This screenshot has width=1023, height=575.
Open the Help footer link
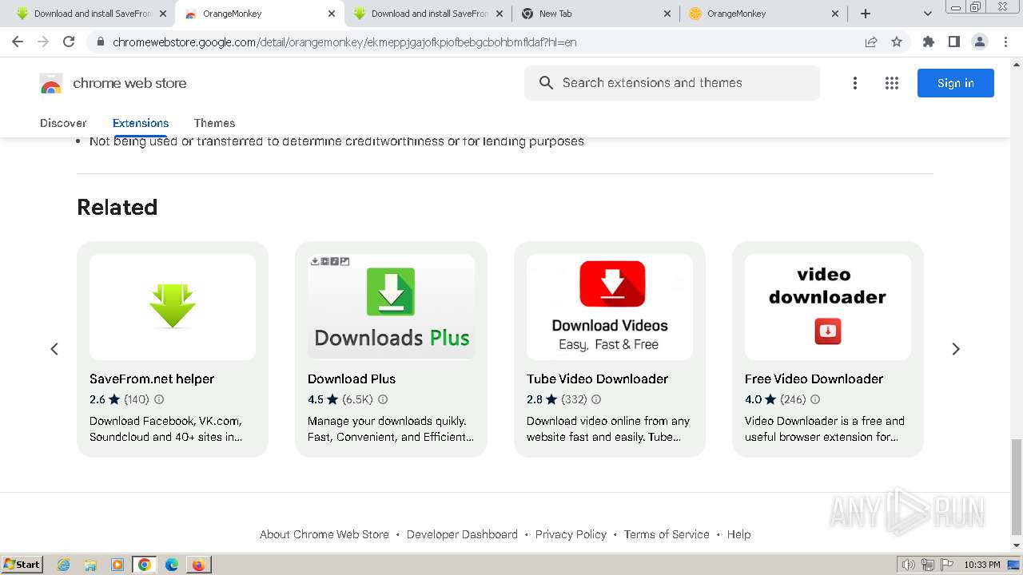click(738, 534)
